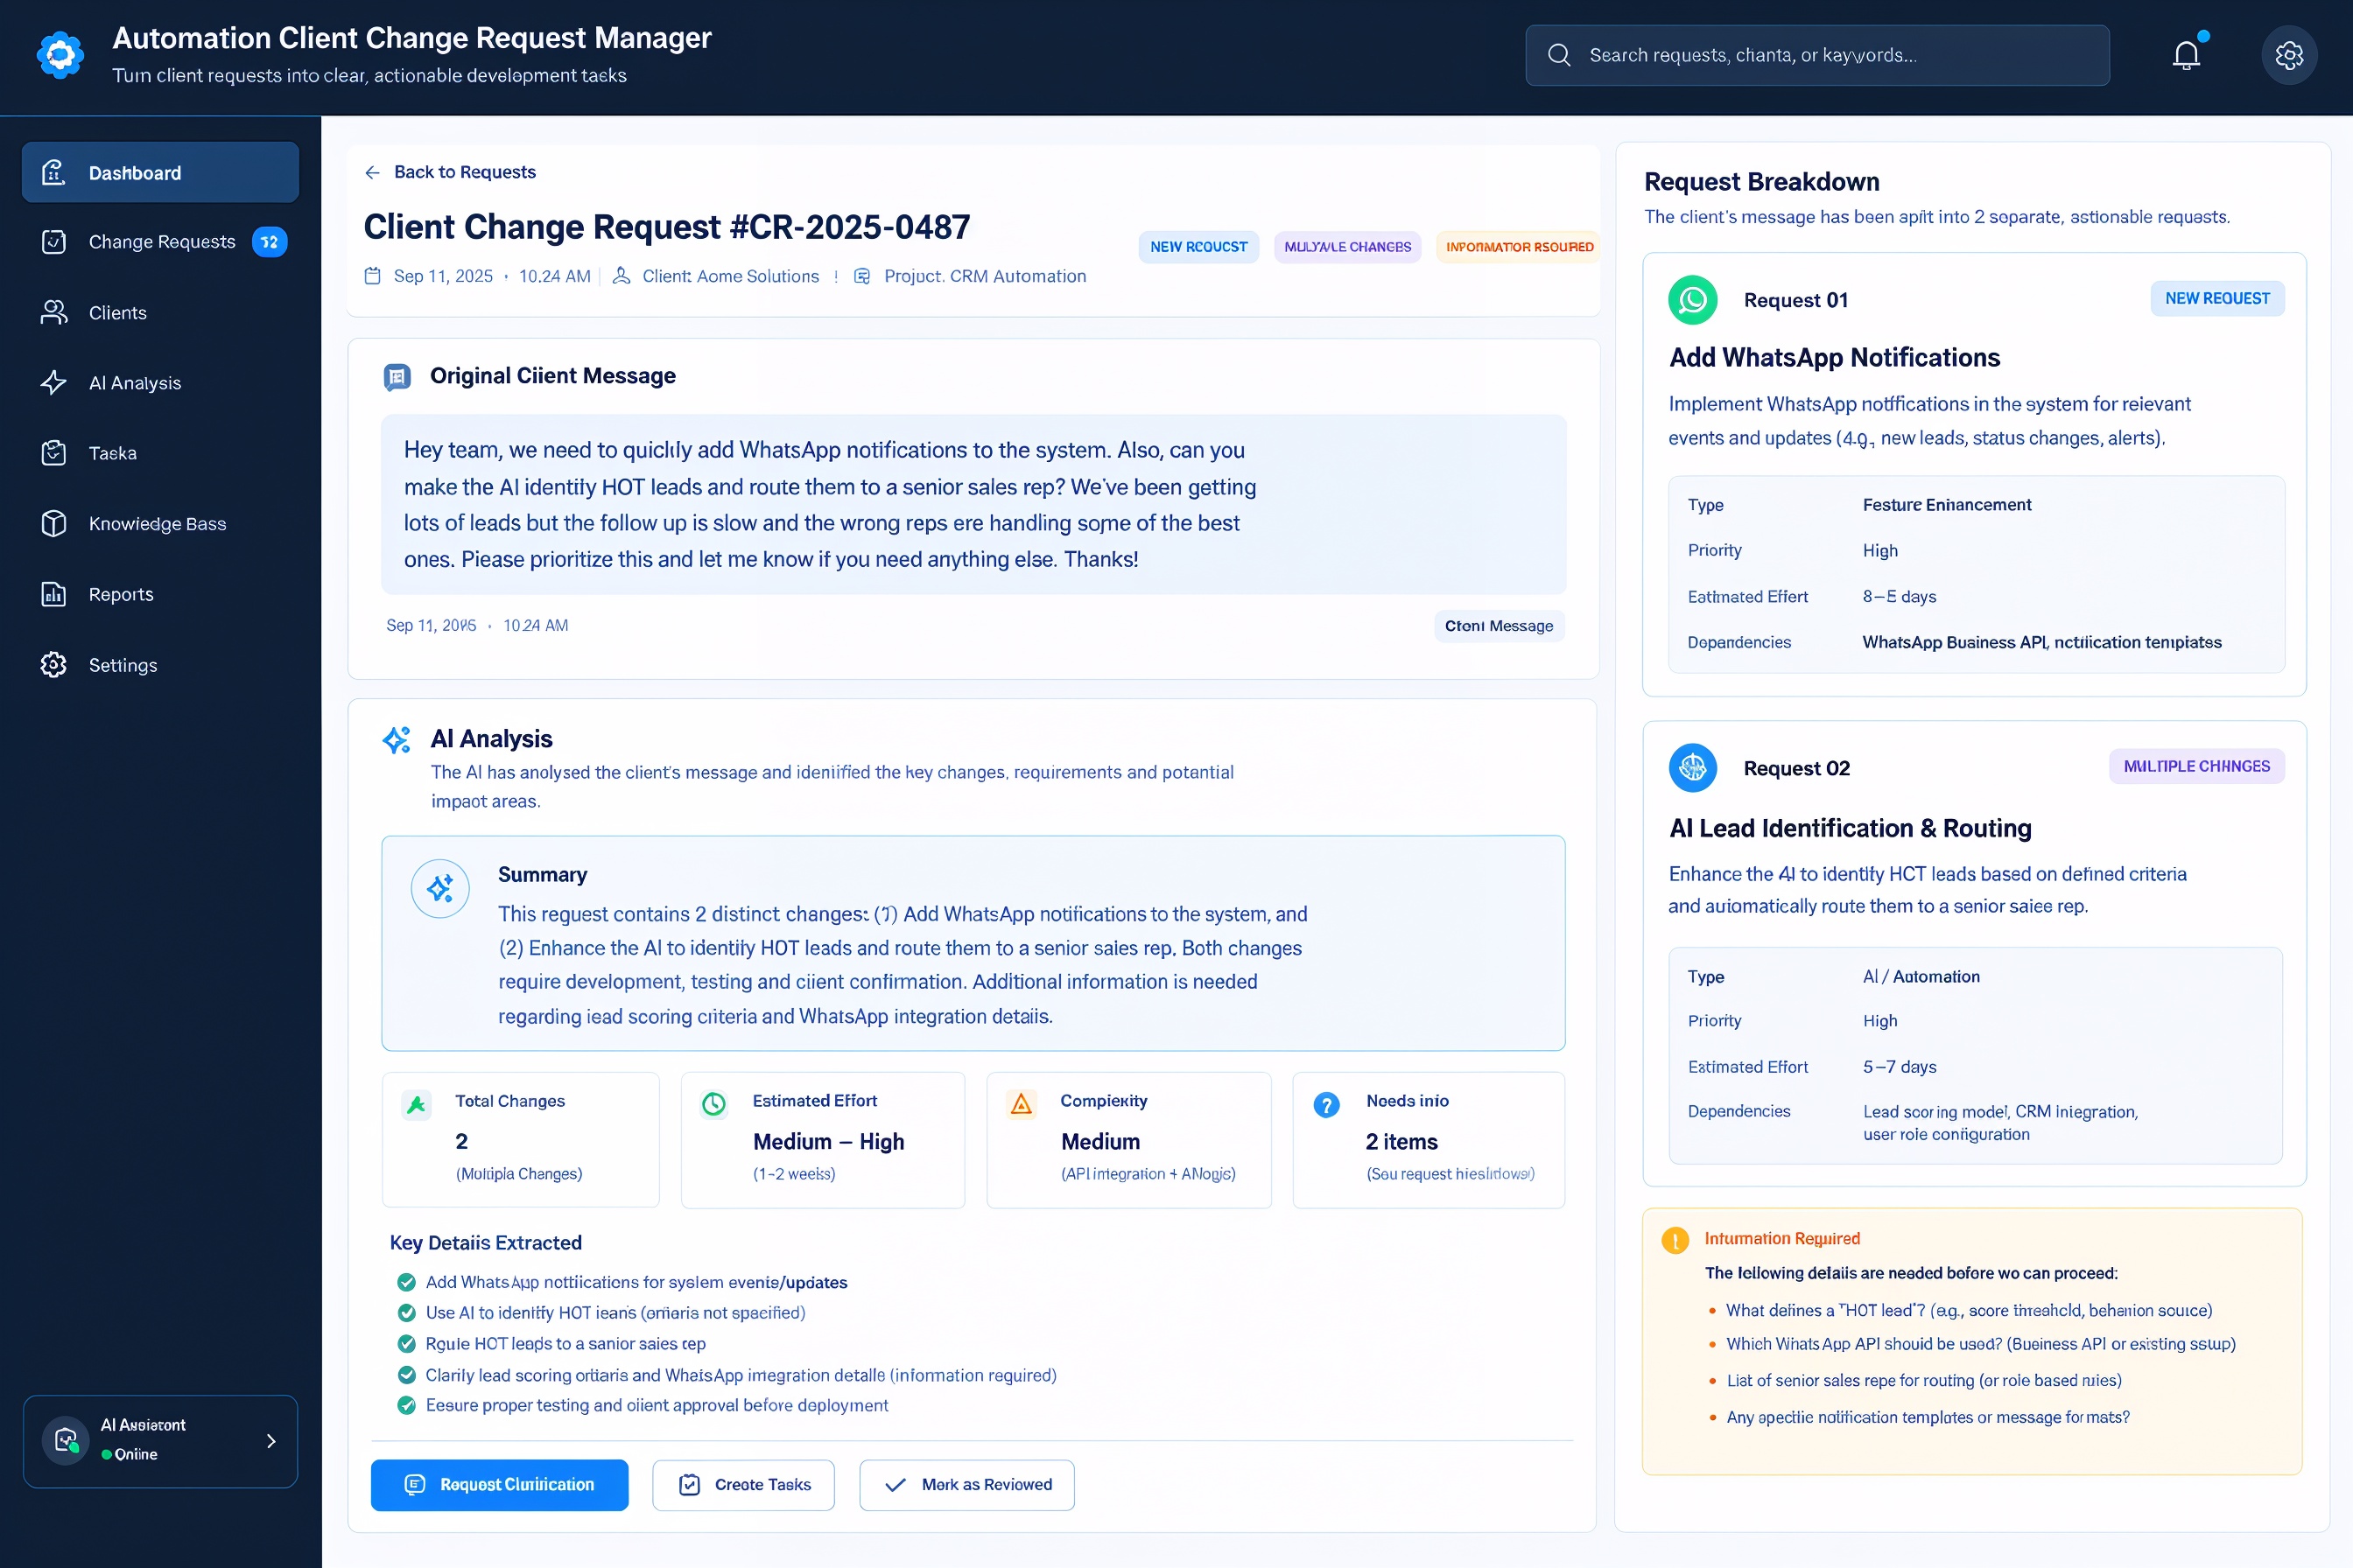The width and height of the screenshot is (2353, 1568).
Task: Click the Dashboard sidebar icon
Action: (x=54, y=172)
